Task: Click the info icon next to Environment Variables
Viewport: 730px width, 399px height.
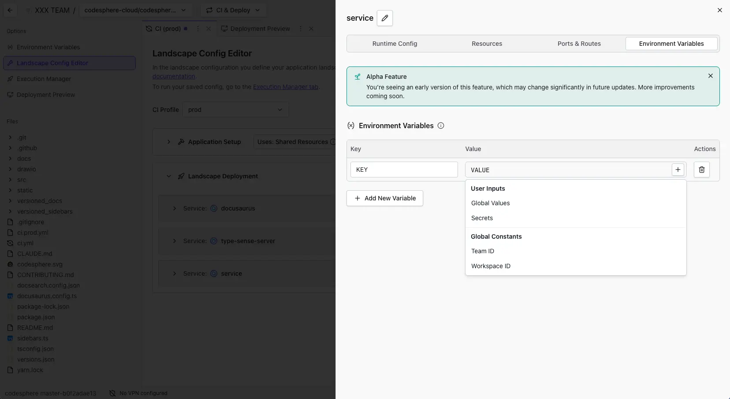Action: pyautogui.click(x=440, y=126)
